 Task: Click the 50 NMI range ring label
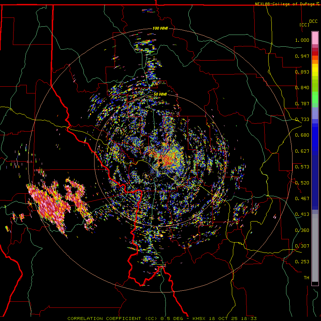pos(160,94)
